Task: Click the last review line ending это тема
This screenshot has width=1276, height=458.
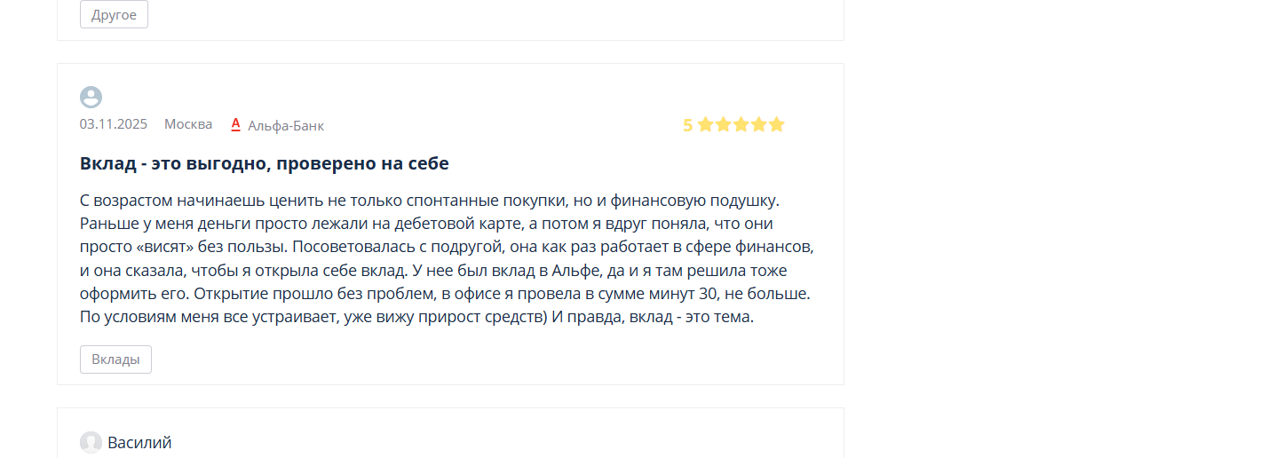Action: [x=416, y=317]
